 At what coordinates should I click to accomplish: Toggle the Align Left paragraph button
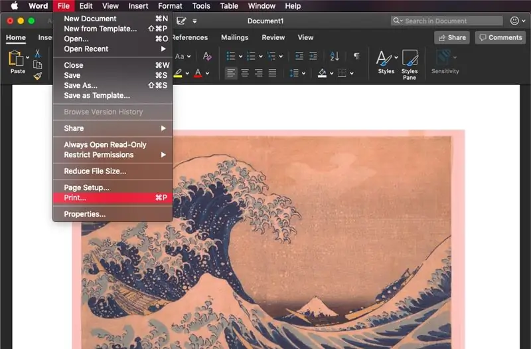pos(231,73)
